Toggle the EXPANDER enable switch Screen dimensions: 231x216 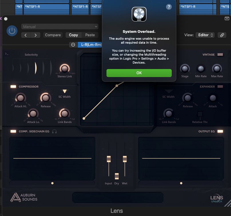tap(220, 86)
